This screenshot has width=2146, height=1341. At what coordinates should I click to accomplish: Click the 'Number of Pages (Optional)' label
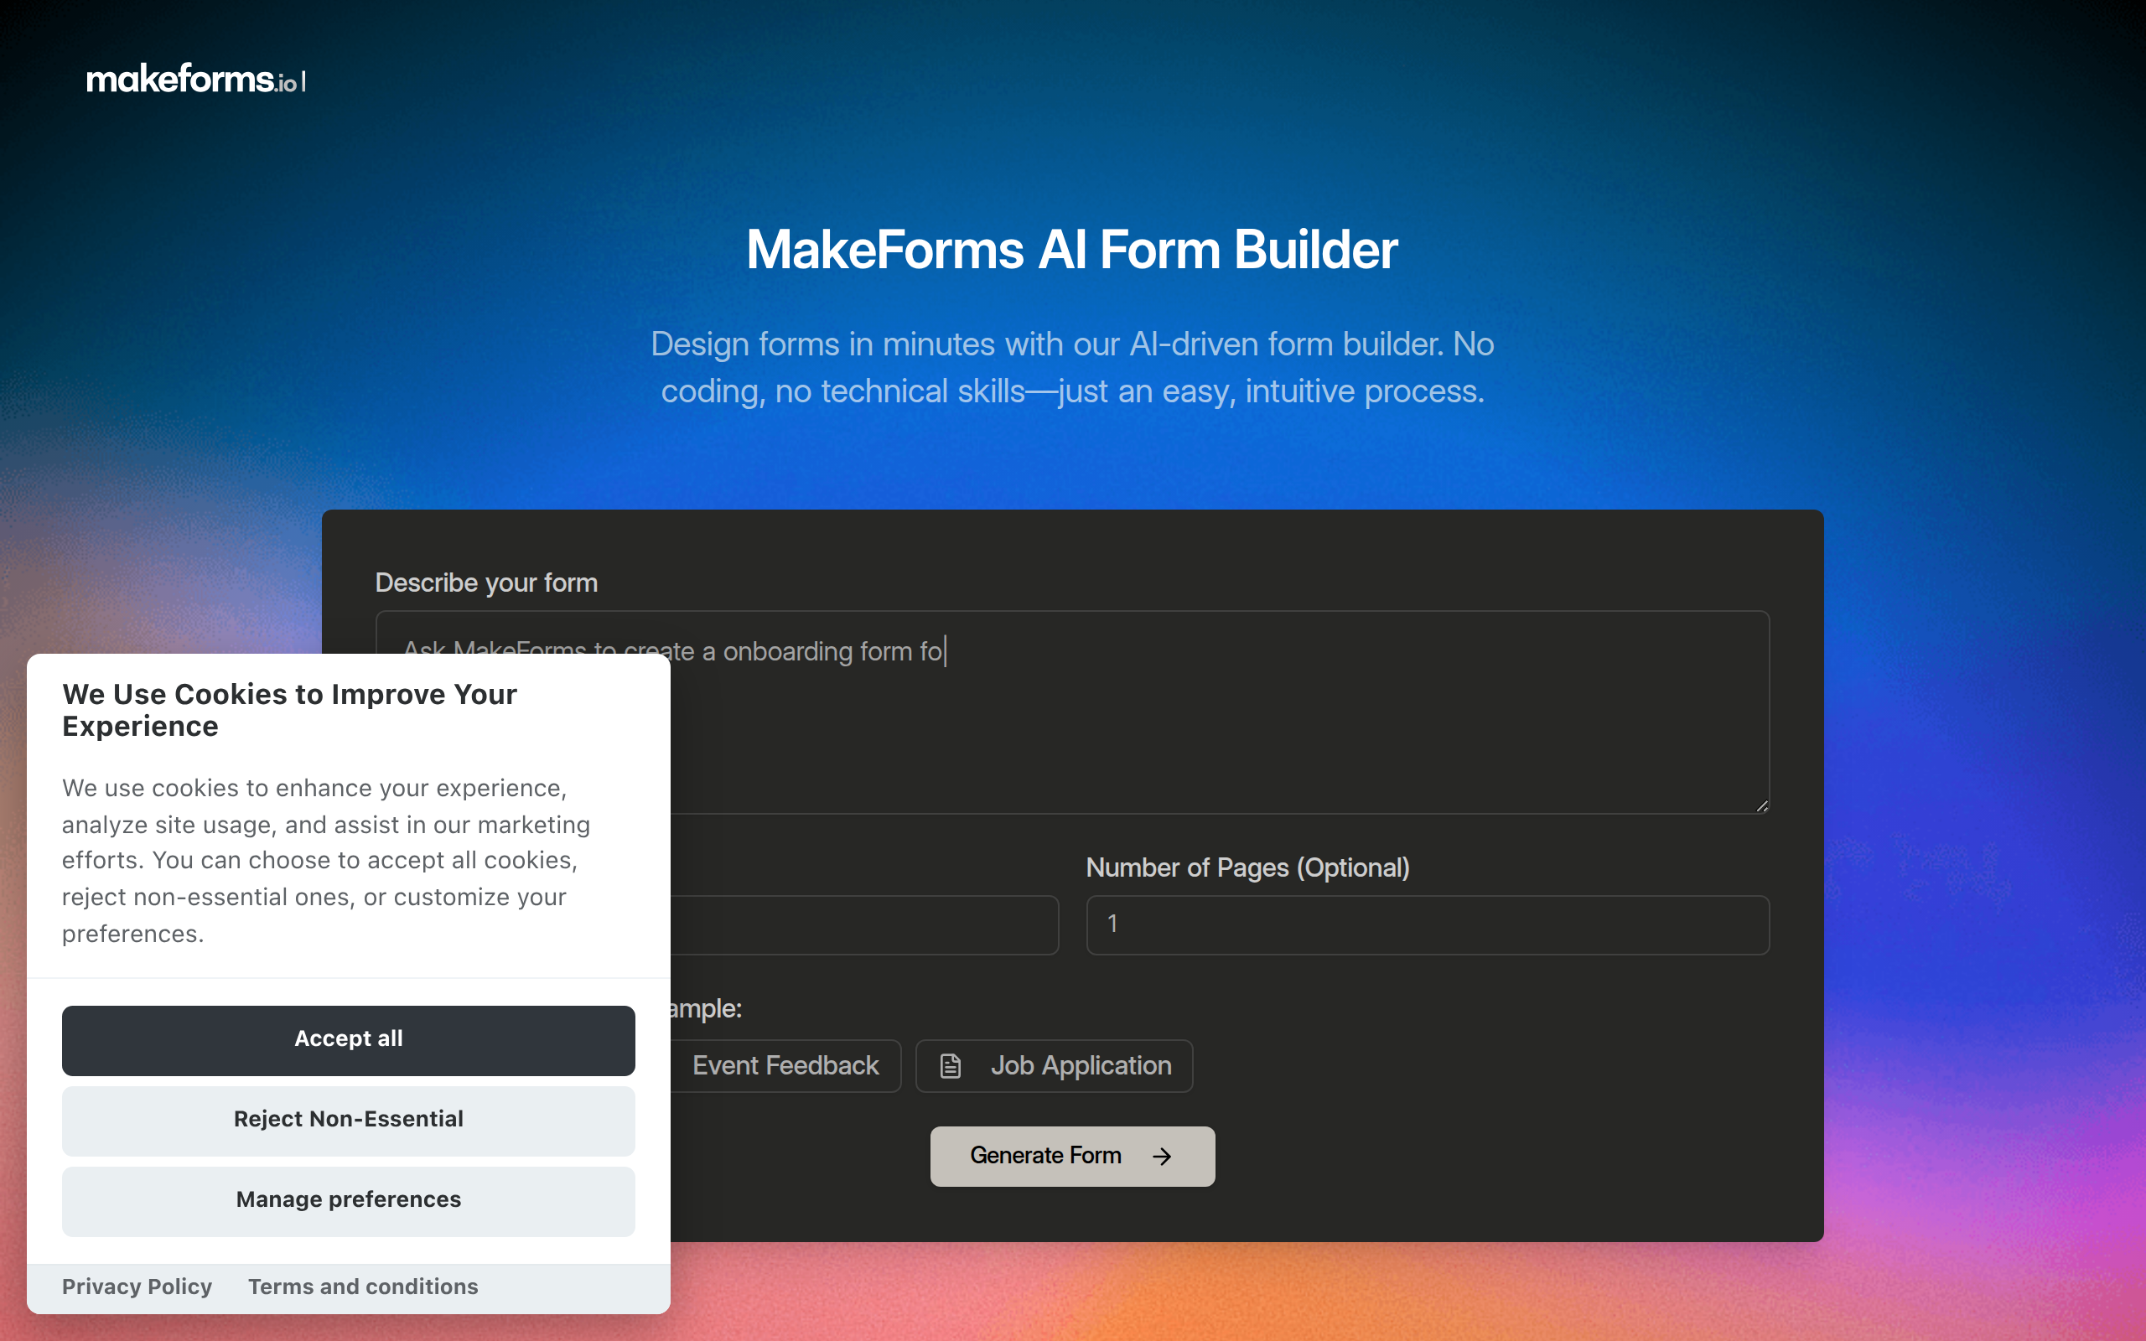(1248, 867)
